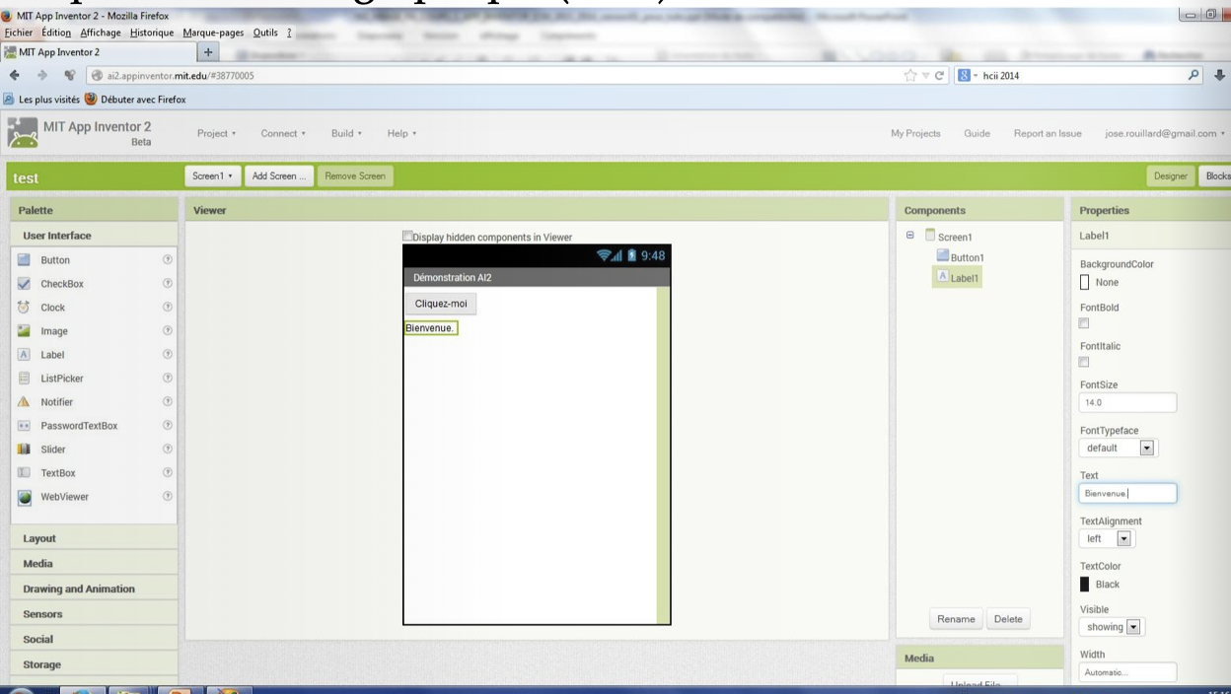Click the Slider component icon
The image size is (1231, 694).
pyautogui.click(x=25, y=450)
